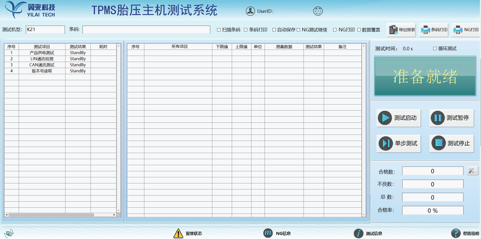Click the blue play icon for test start

385,118
